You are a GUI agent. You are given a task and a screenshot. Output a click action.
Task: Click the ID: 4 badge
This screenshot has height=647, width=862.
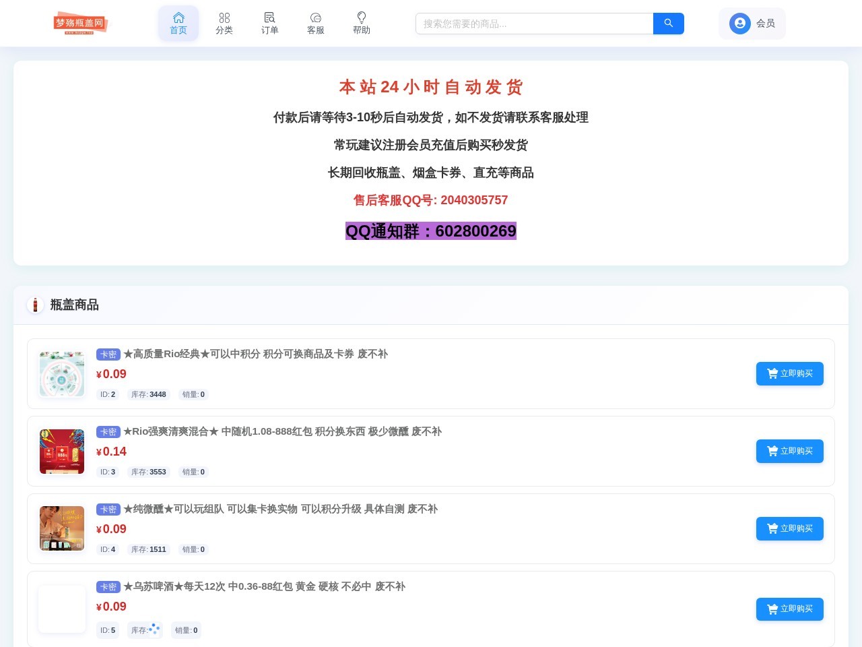(x=108, y=549)
